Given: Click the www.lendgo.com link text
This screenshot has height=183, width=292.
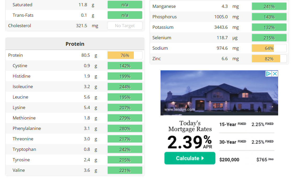Looking at the screenshot, I should coord(180,110).
